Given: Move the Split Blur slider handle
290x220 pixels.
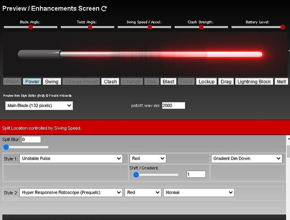Looking at the screenshot, I should 6,147.
